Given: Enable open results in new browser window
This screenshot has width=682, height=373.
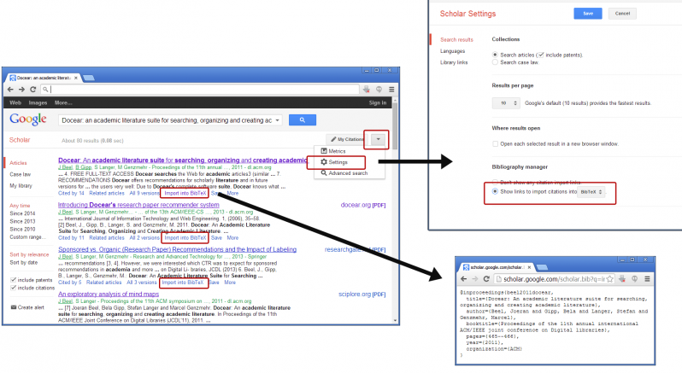Looking at the screenshot, I should [x=495, y=143].
